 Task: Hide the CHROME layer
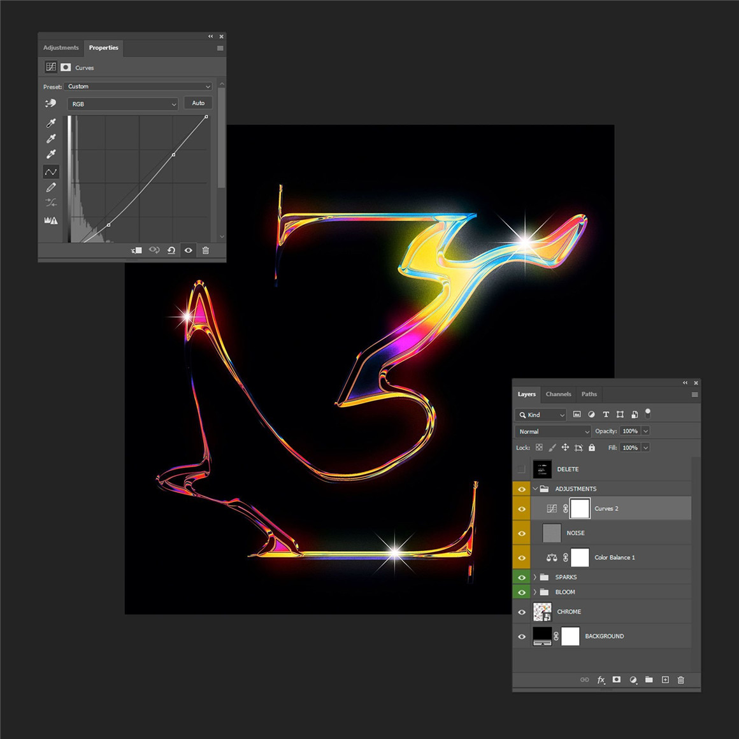click(522, 612)
